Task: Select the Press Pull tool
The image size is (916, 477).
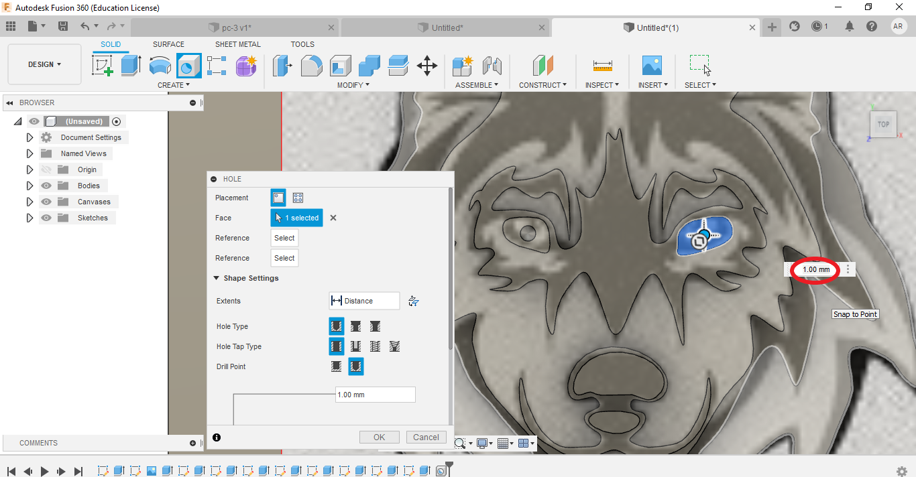Action: click(x=282, y=66)
